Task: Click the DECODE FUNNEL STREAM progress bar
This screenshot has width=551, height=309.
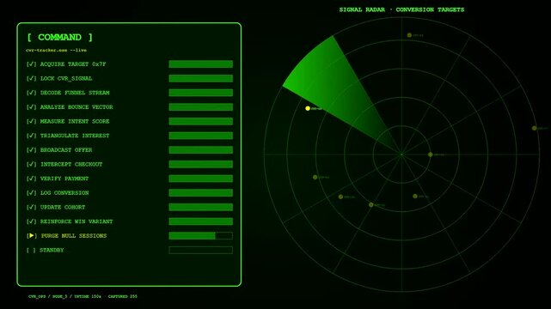Action: pyautogui.click(x=200, y=93)
